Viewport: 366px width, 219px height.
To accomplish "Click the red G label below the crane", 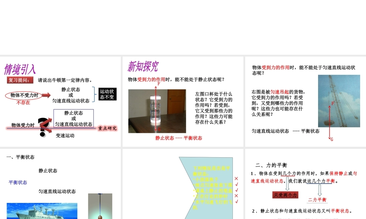I will click(332, 139).
